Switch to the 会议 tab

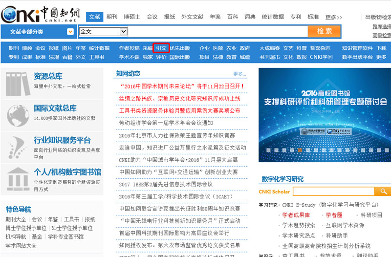click(152, 17)
